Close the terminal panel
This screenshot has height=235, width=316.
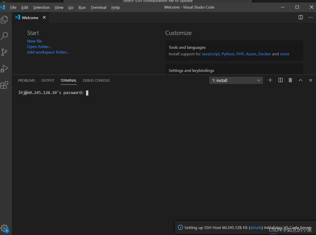coord(310,80)
